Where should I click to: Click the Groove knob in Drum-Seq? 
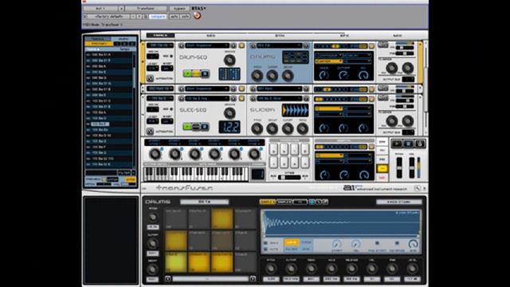(x=229, y=60)
